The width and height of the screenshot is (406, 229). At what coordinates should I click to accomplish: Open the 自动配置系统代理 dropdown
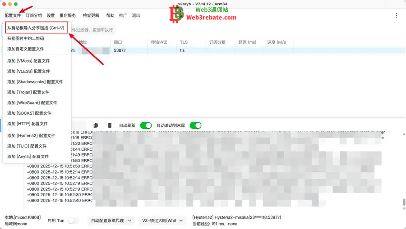[111, 221]
